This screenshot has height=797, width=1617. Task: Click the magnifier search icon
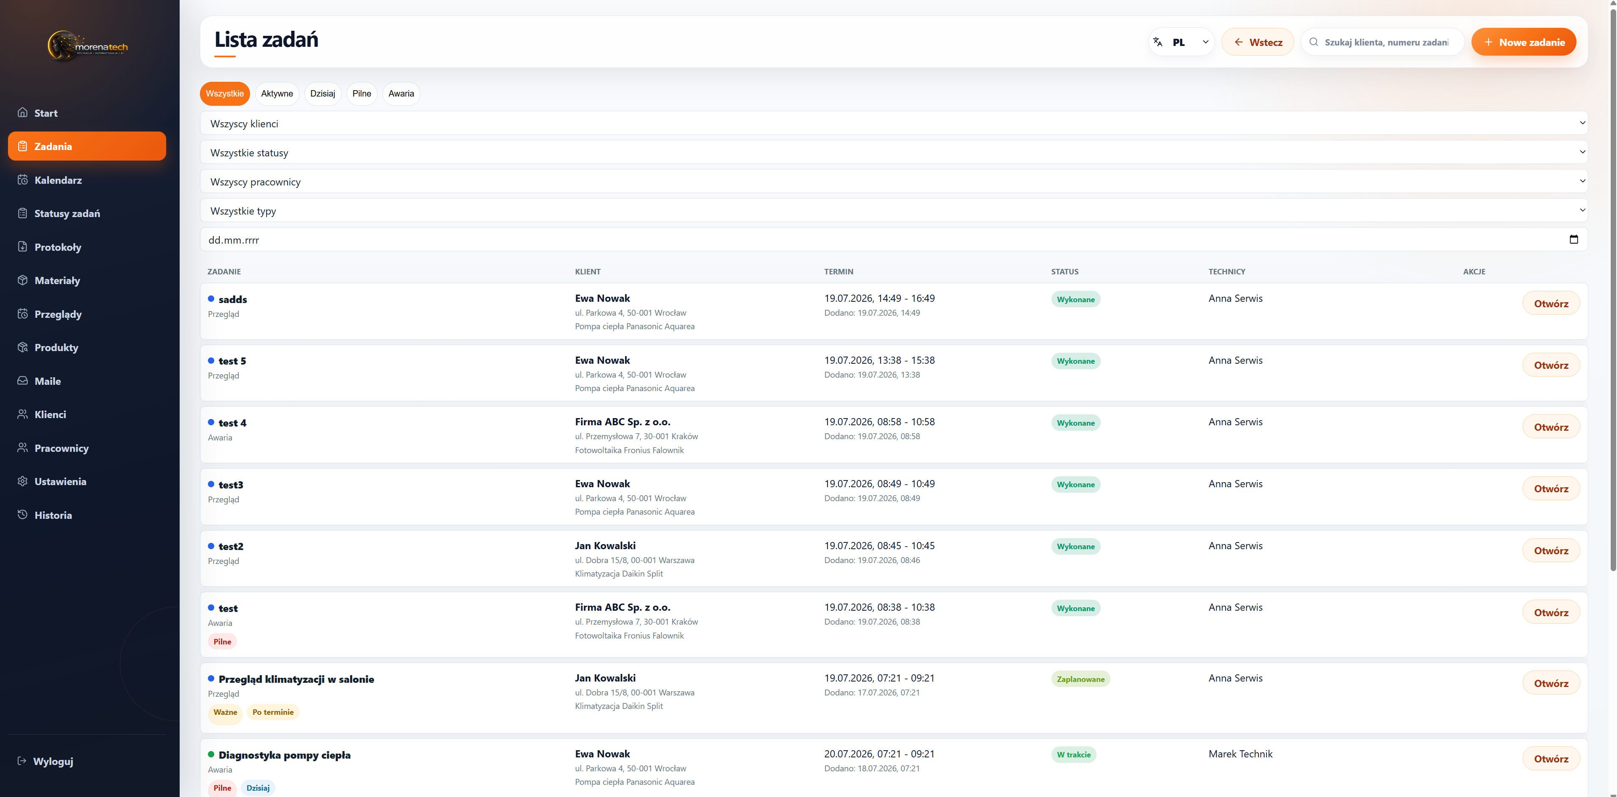[1314, 42]
